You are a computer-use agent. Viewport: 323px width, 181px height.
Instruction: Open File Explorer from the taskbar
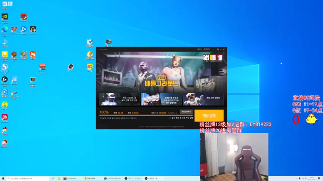point(59,179)
